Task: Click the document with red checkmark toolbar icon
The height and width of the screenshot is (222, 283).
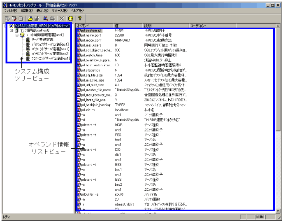Action: tap(14, 19)
